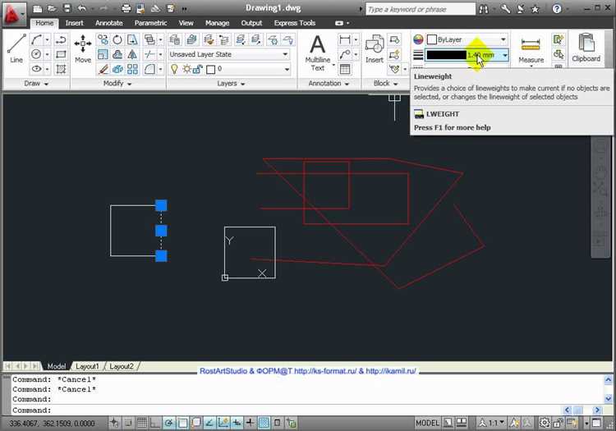Expand the Annotation panel
Image resolution: width=616 pixels, height=431 pixels.
click(329, 84)
